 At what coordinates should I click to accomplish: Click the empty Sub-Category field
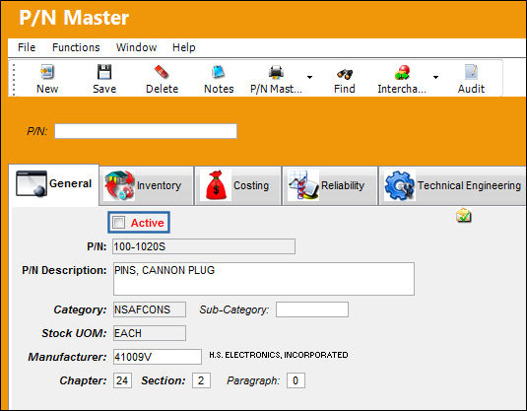pyautogui.click(x=312, y=309)
